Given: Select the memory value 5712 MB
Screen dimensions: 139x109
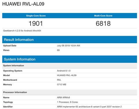Looking at the screenshot, I should 61,84.
